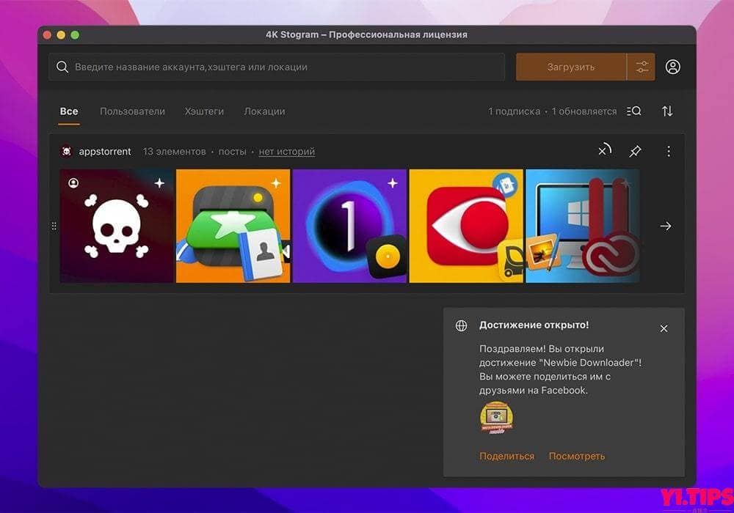Click the sort order arrows icon
This screenshot has width=734, height=513.
click(x=666, y=111)
